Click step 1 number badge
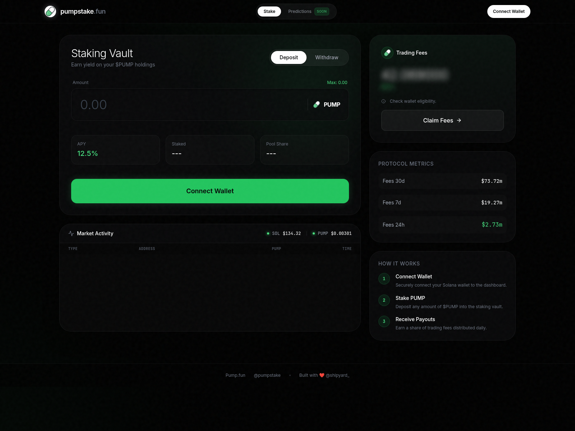The width and height of the screenshot is (575, 431). pos(384,279)
